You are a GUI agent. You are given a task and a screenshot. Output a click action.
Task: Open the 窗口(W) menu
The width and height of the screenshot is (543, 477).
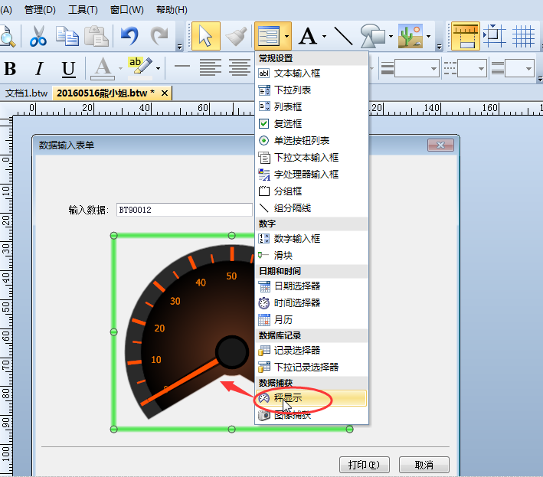click(126, 10)
